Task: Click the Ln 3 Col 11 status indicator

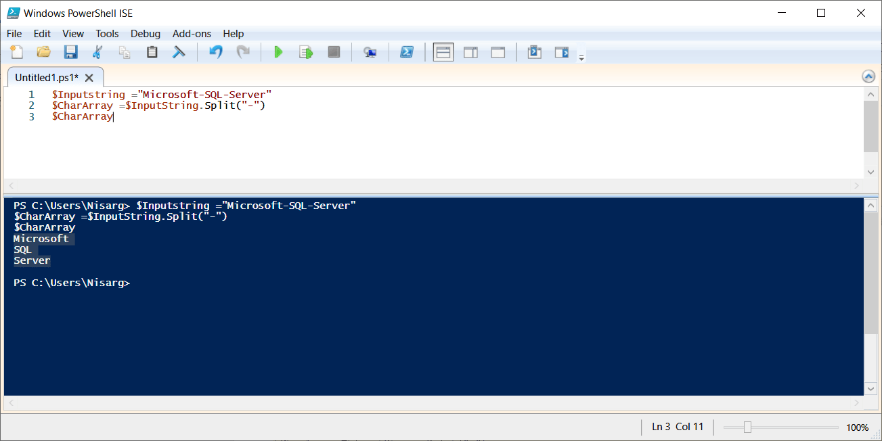Action: click(677, 426)
